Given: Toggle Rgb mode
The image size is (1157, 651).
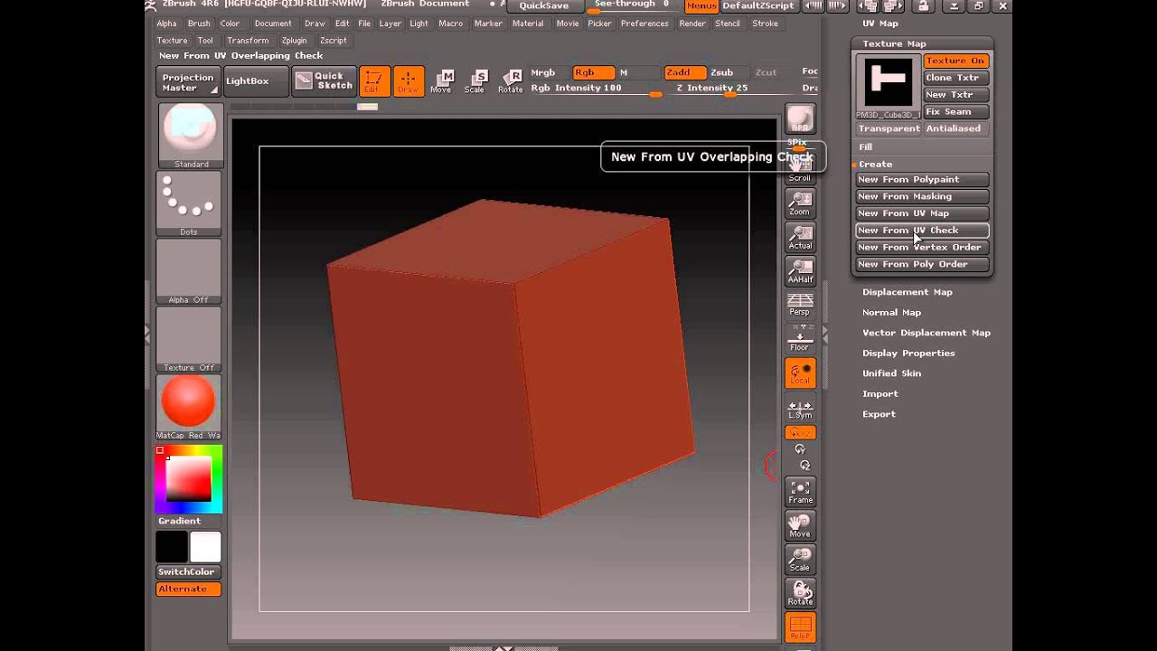Looking at the screenshot, I should coord(592,72).
